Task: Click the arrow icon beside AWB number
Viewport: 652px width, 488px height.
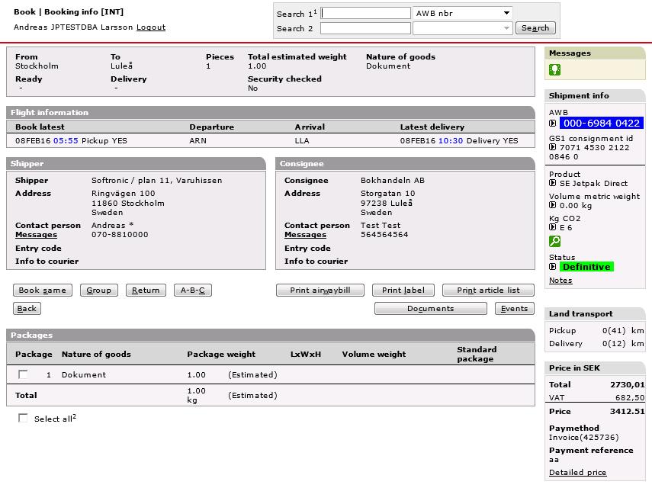Action: pyautogui.click(x=553, y=123)
